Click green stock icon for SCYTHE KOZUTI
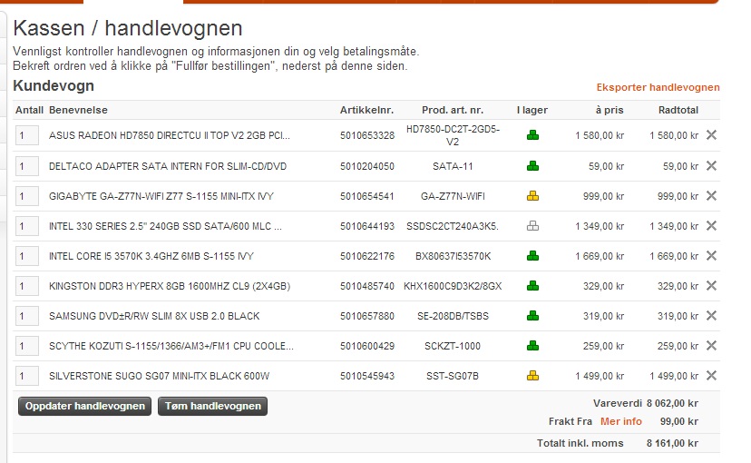 (x=532, y=346)
